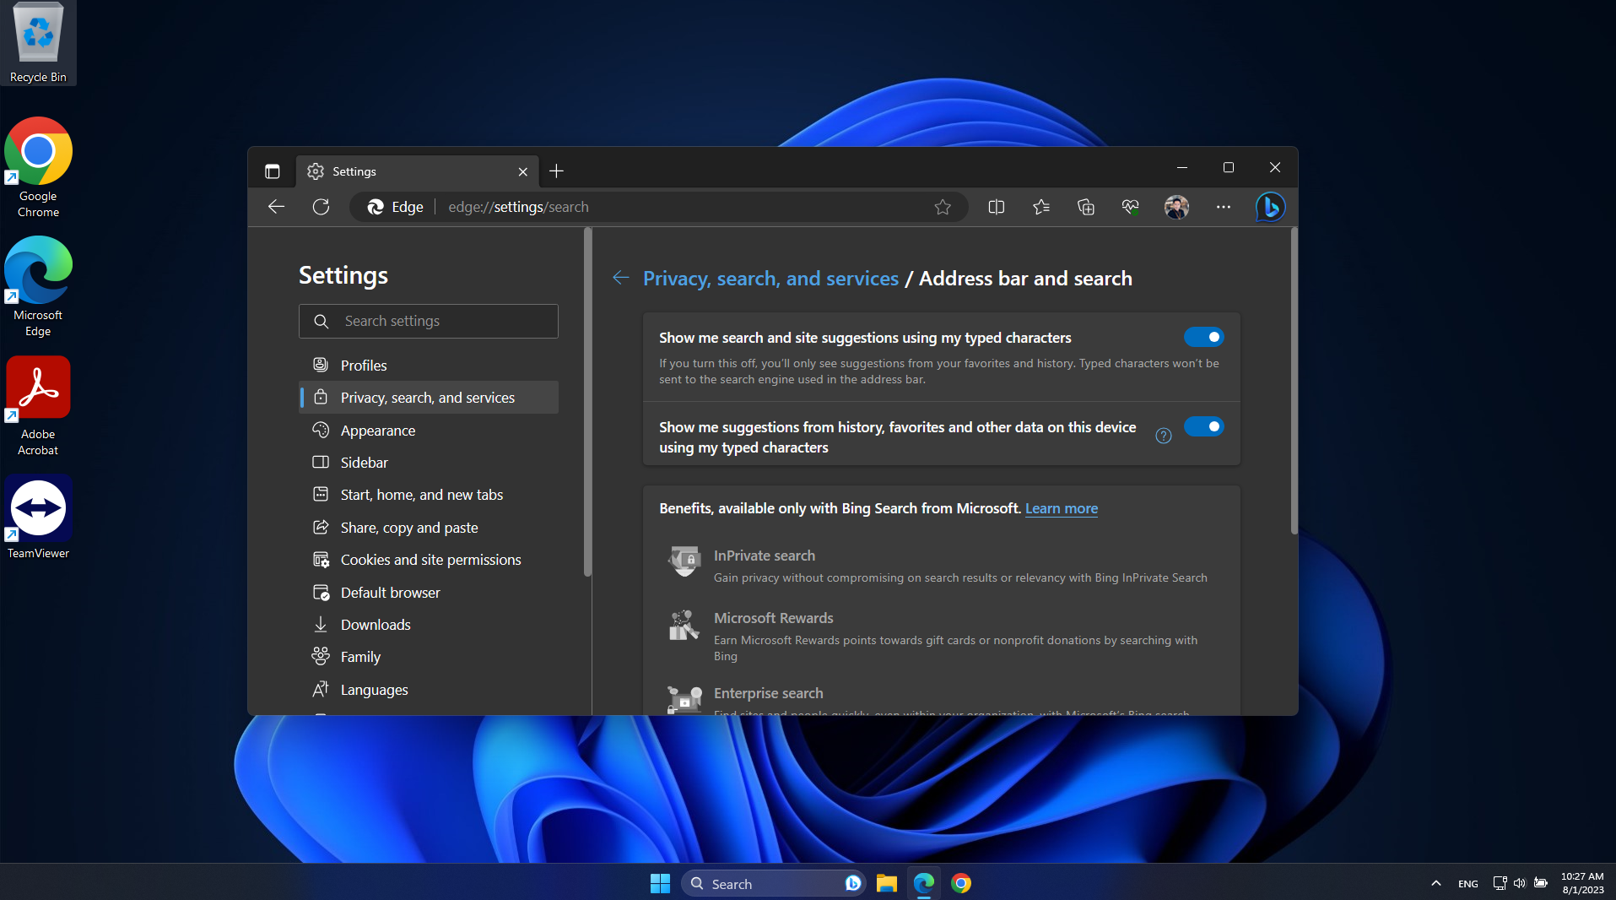Open Appearance settings section

coord(429,430)
